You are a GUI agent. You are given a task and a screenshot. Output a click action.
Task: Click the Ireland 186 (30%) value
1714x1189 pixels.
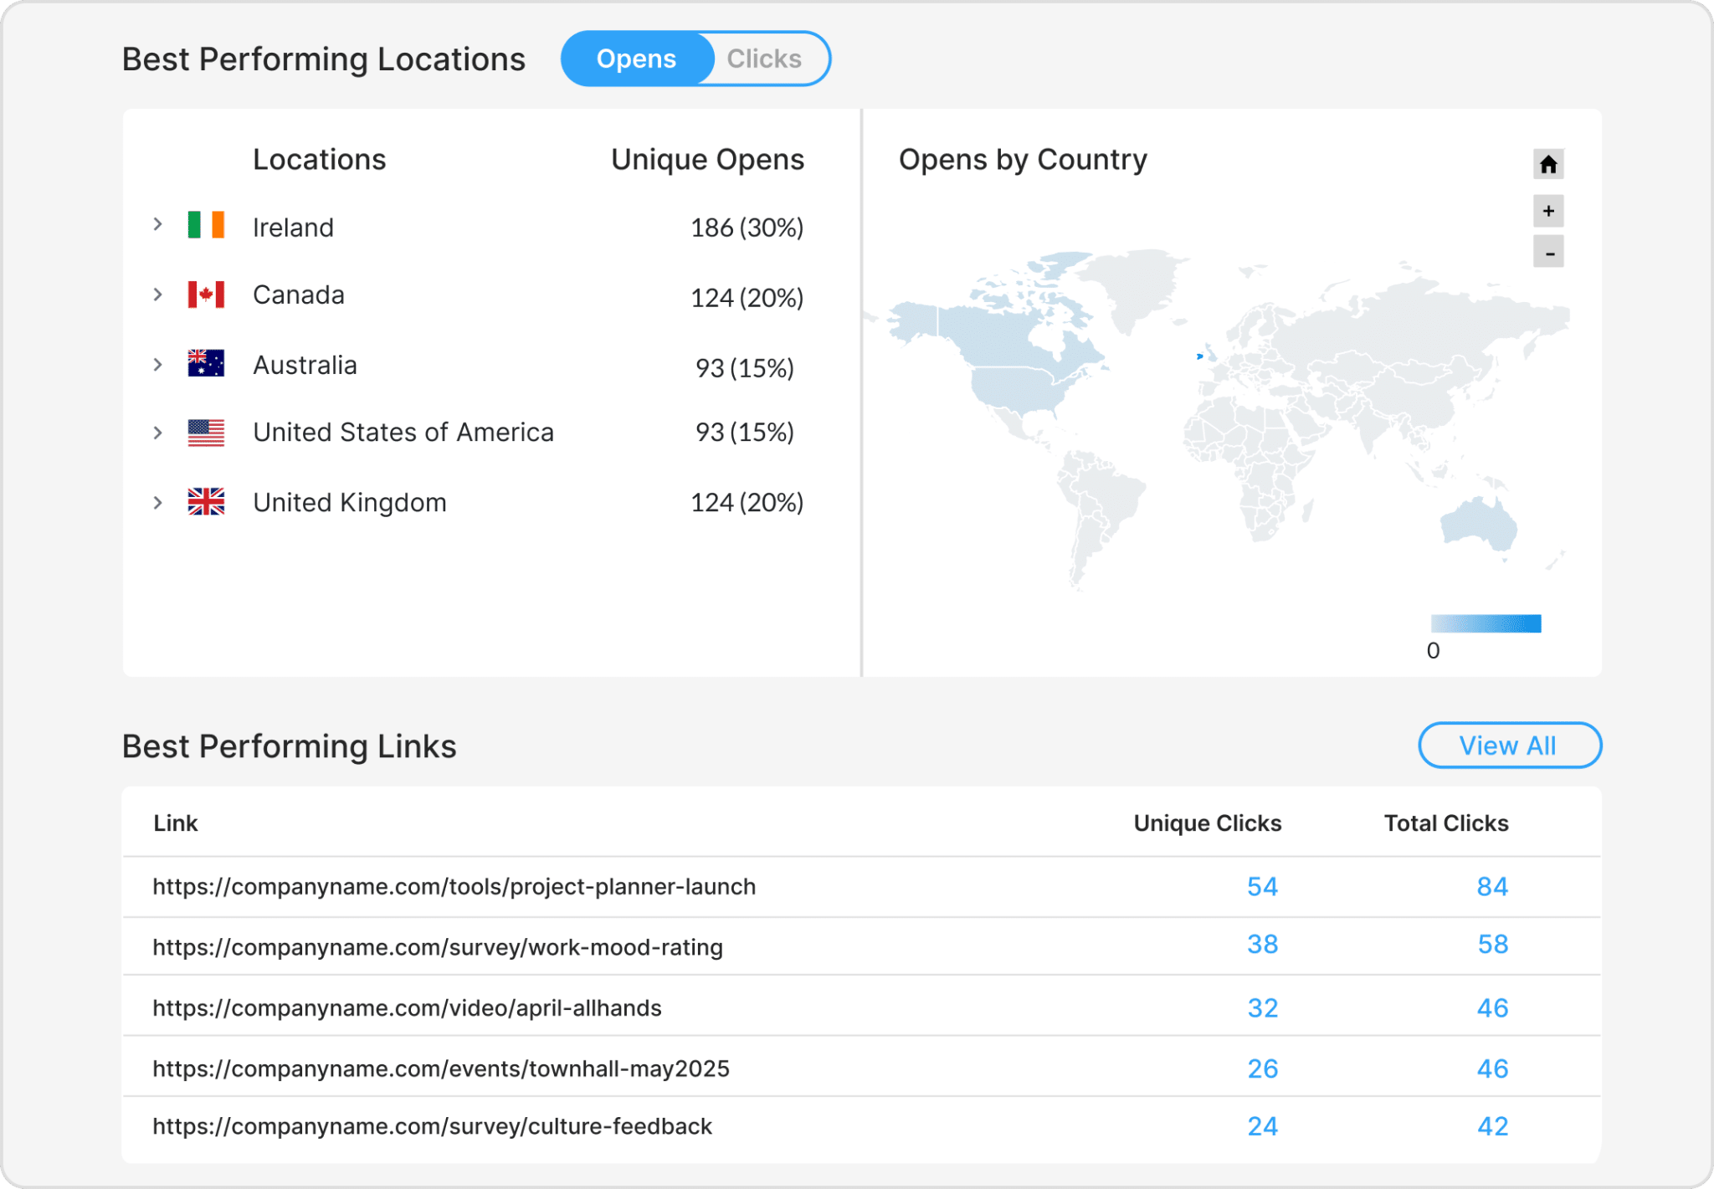click(x=747, y=228)
